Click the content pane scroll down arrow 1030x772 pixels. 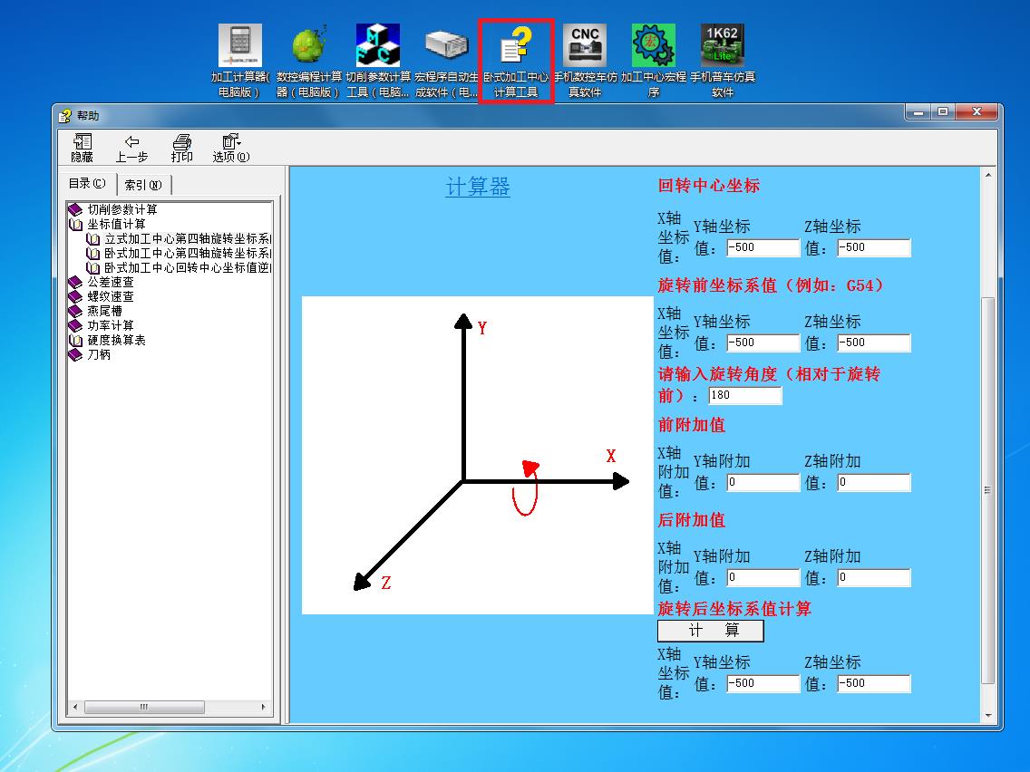[x=988, y=716]
